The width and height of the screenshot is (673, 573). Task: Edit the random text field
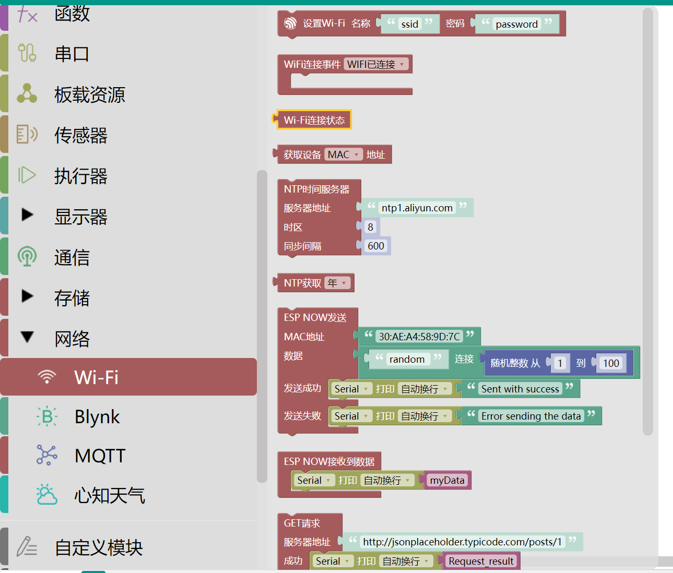pos(407,359)
